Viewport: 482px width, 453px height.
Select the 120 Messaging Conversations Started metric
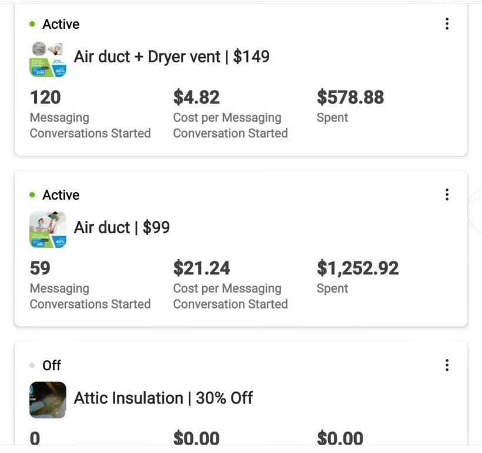[x=45, y=98]
